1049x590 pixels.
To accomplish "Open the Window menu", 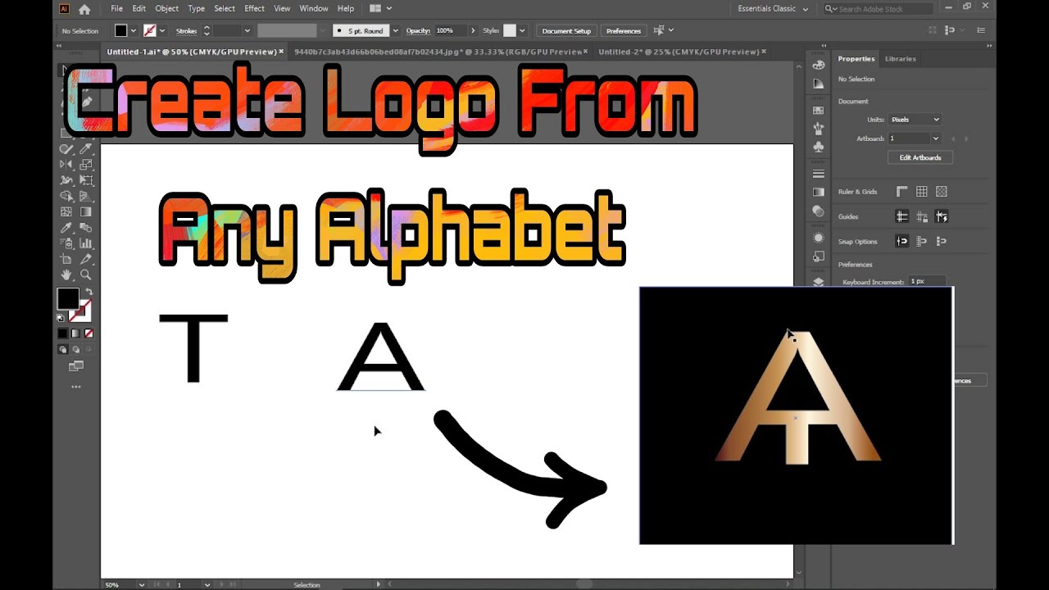I will pos(314,8).
